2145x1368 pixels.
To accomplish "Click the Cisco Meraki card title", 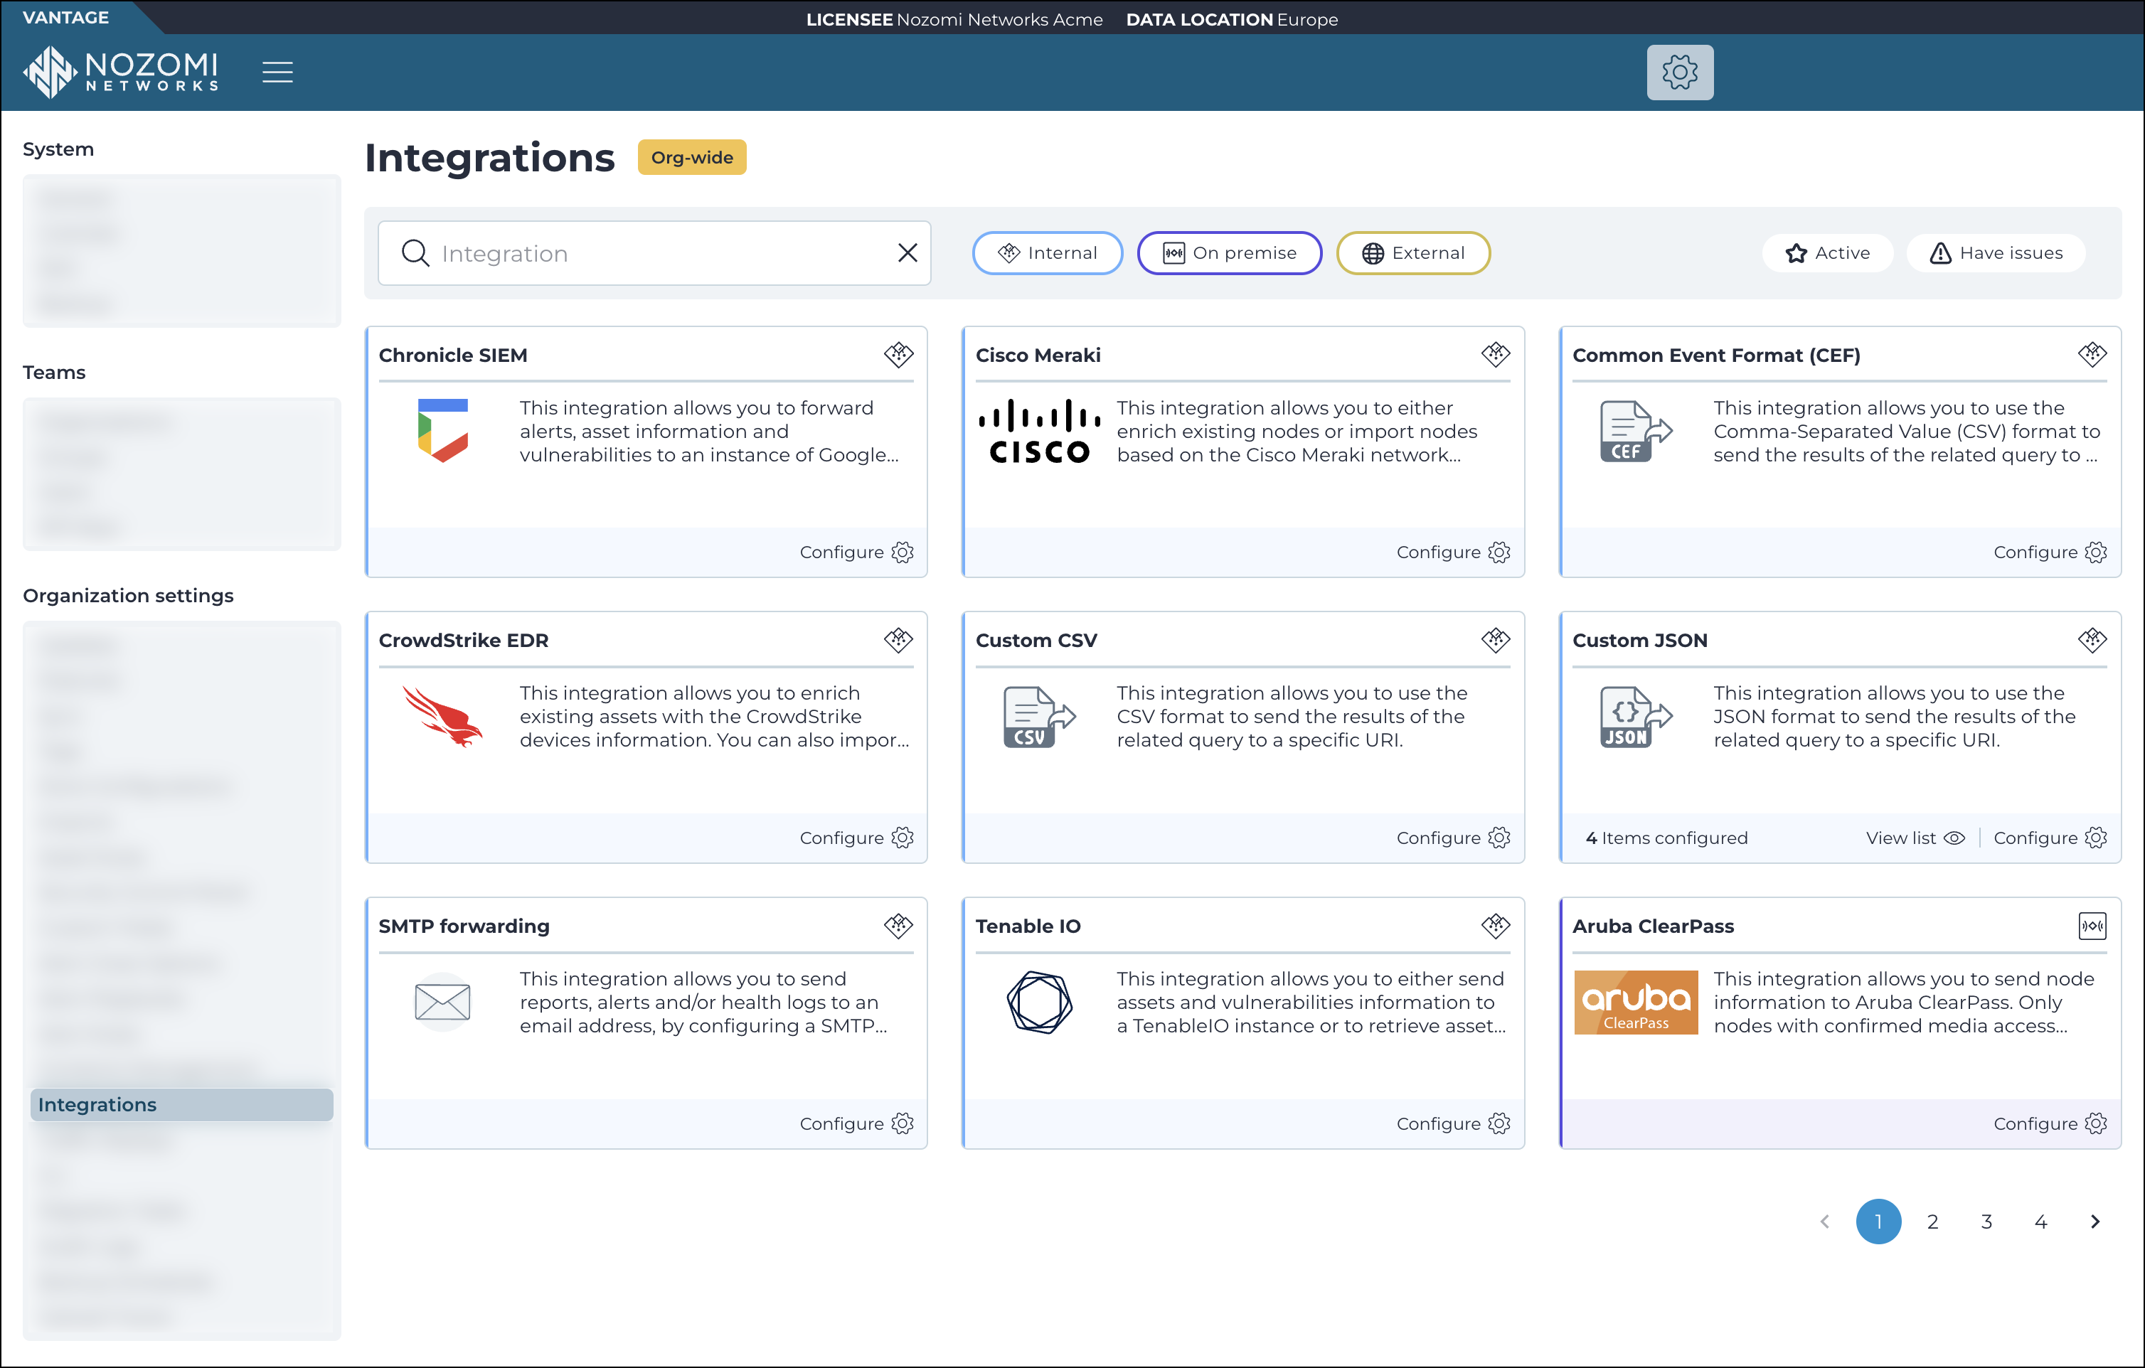I will [x=1038, y=355].
